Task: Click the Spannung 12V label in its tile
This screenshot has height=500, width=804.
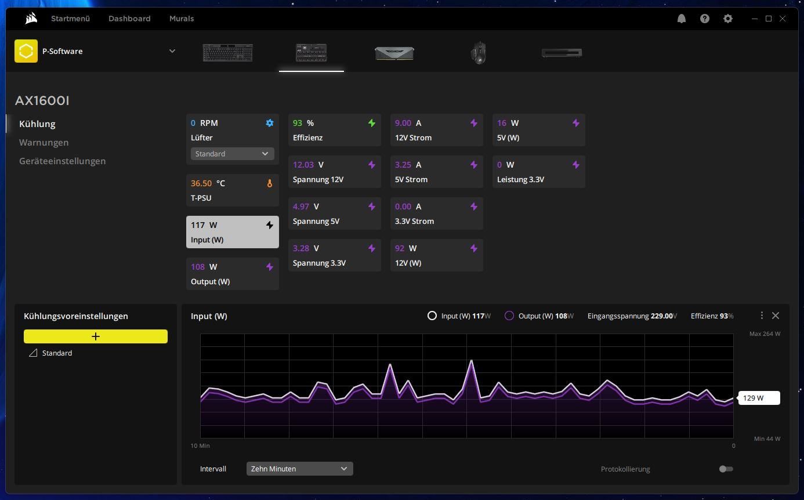Action: click(x=318, y=179)
